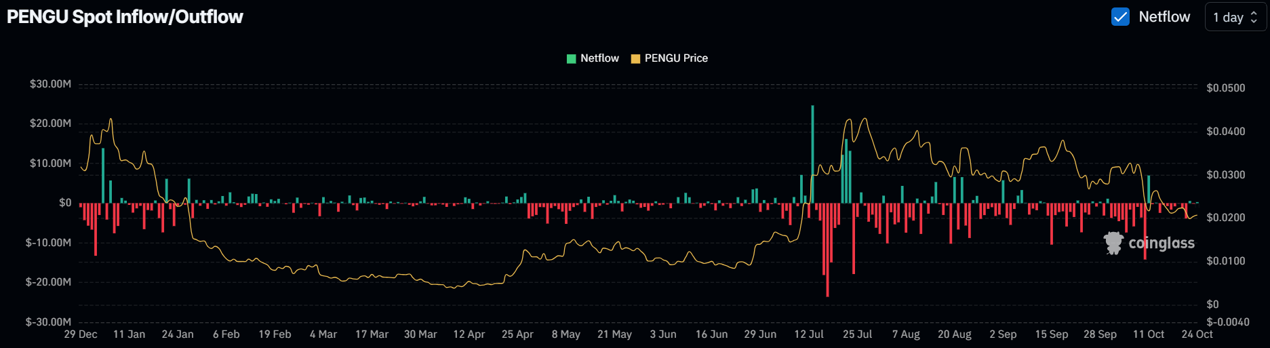Click the yellow PENGU Price legend swatch
The image size is (1270, 348).
635,58
